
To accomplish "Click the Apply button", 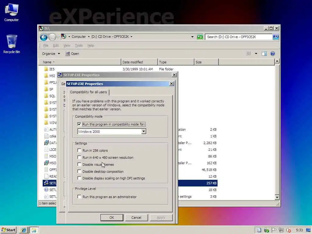I will coord(161,218).
